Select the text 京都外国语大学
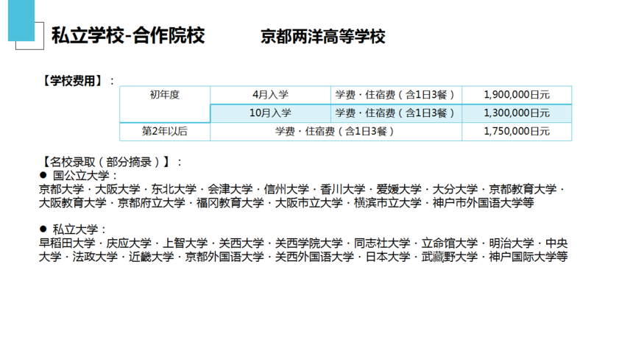Screen dimensions: 633x356 coord(224,257)
